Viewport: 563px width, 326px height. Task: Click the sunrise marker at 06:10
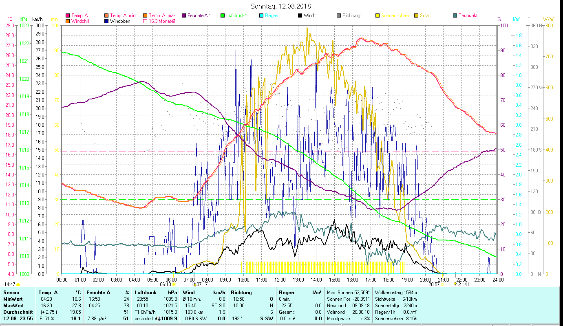tap(174, 284)
